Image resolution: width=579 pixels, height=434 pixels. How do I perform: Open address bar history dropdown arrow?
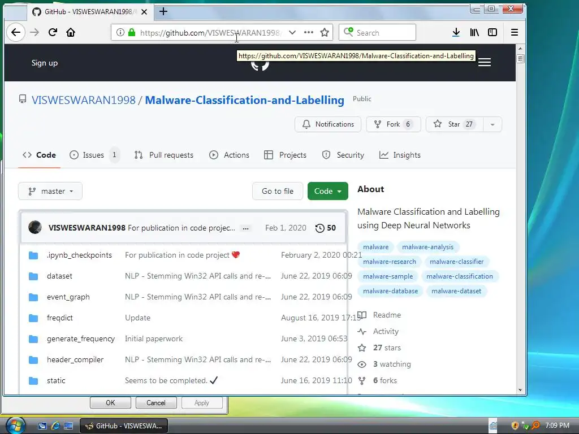(x=292, y=32)
